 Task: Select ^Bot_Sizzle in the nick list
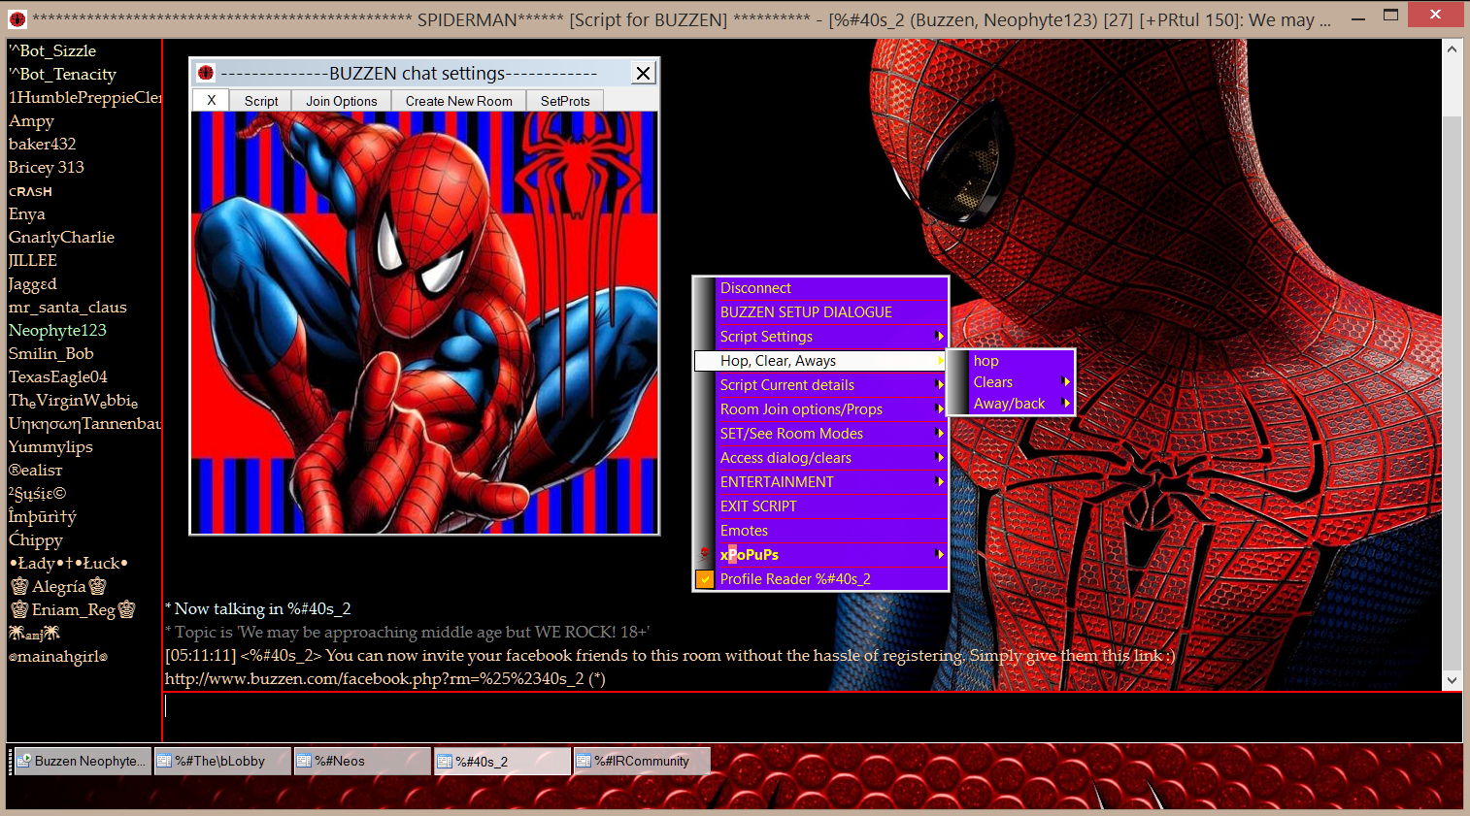click(x=52, y=50)
